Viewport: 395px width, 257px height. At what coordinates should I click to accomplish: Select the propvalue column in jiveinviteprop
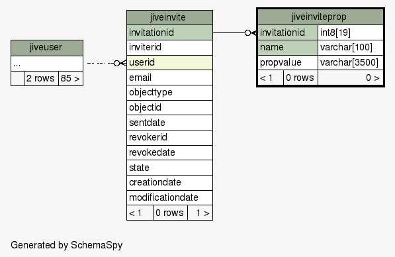tap(288, 62)
